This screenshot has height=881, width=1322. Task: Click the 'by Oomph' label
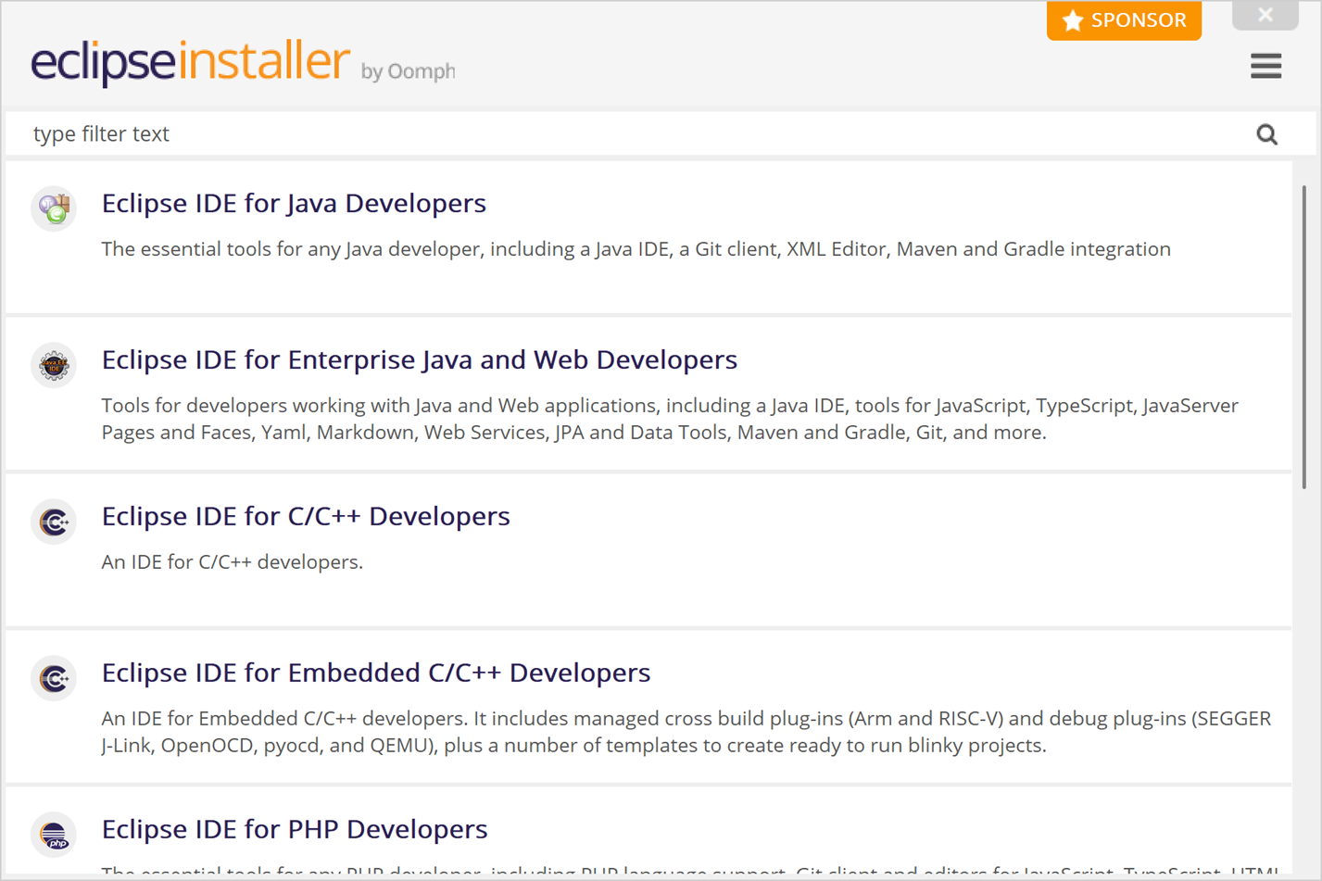(x=409, y=71)
